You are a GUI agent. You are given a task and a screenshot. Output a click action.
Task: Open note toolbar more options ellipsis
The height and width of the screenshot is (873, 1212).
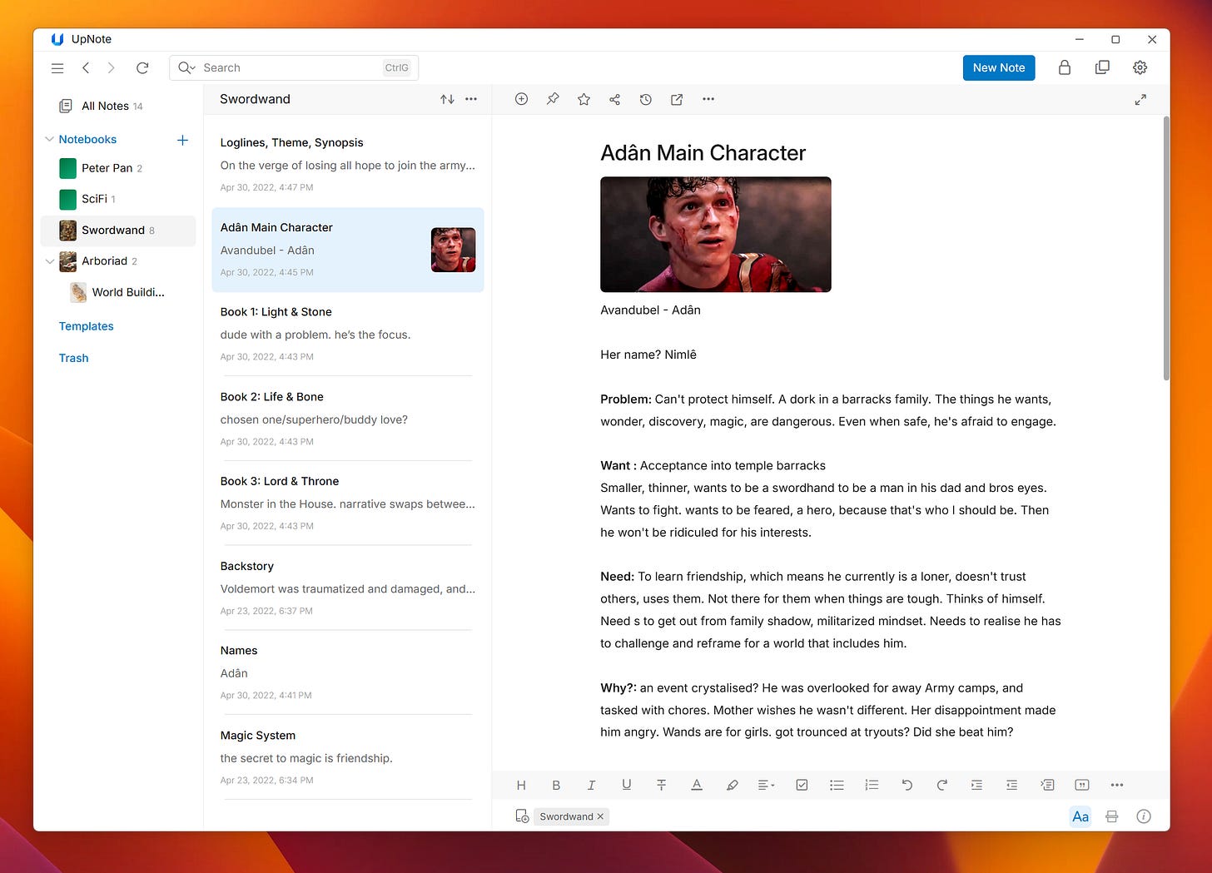point(708,99)
